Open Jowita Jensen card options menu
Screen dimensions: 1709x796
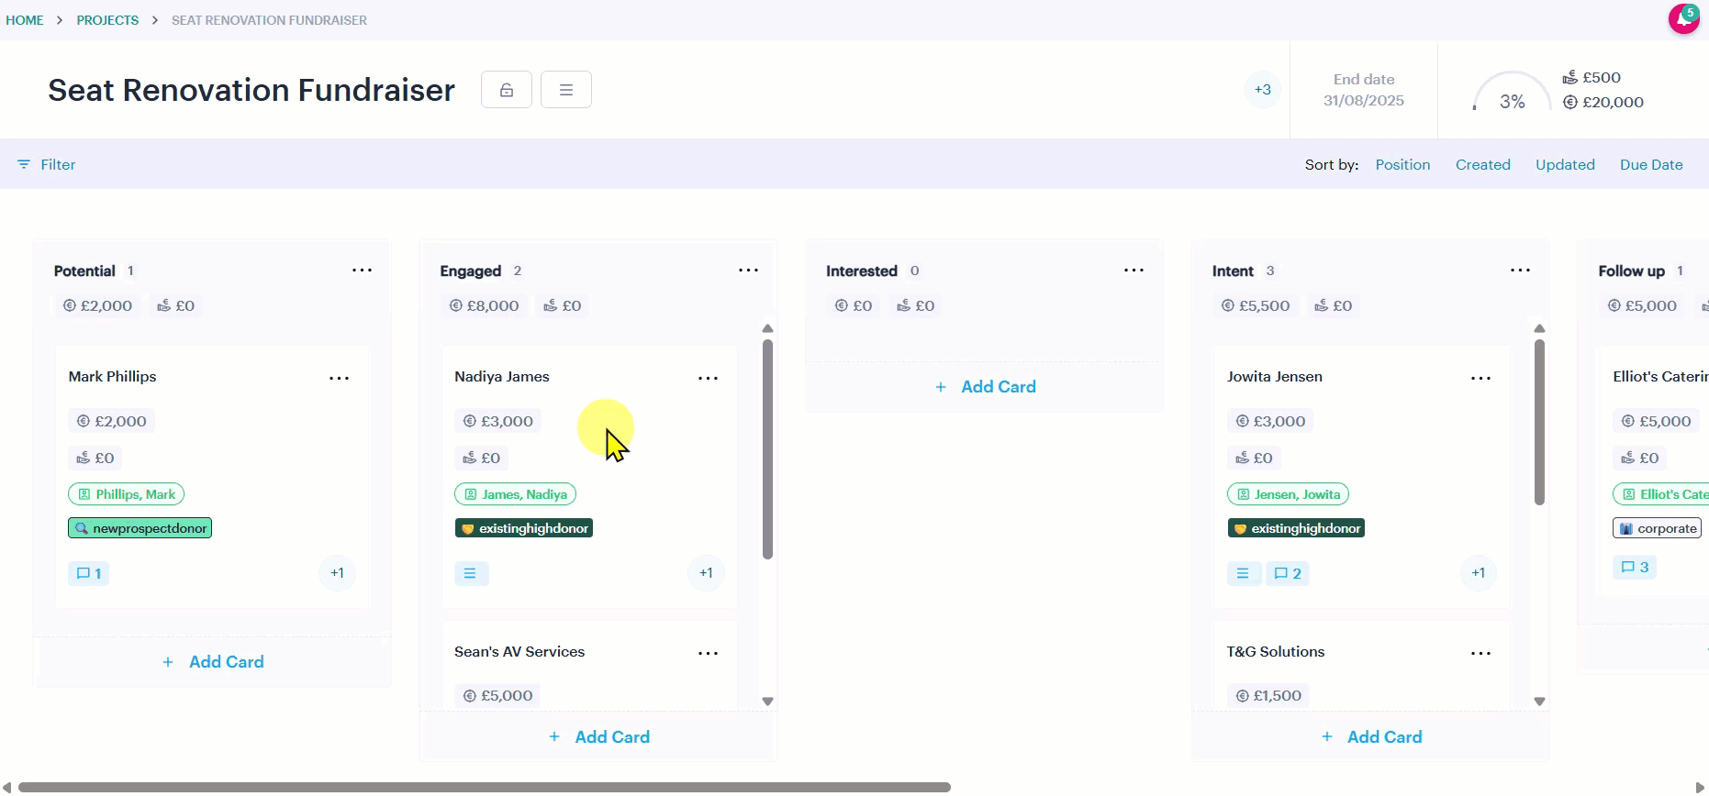[1480, 378]
